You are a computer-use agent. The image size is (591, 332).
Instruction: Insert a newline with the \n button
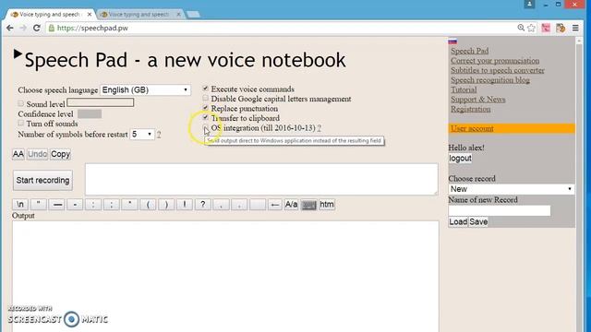coord(20,205)
